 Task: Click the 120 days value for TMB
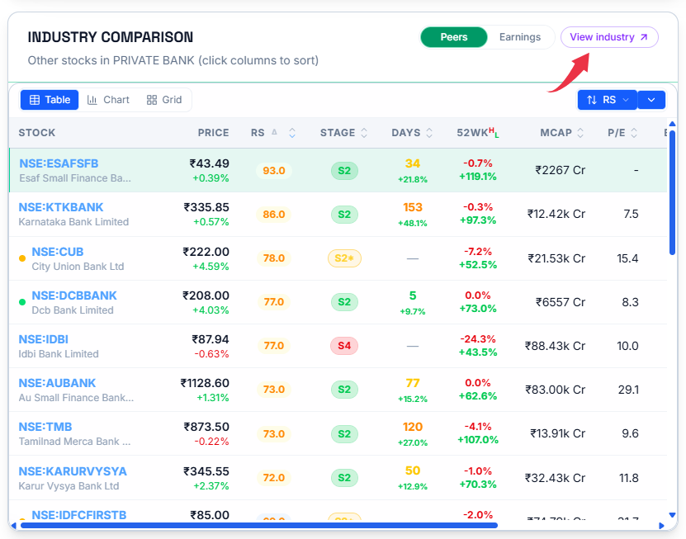pyautogui.click(x=413, y=427)
